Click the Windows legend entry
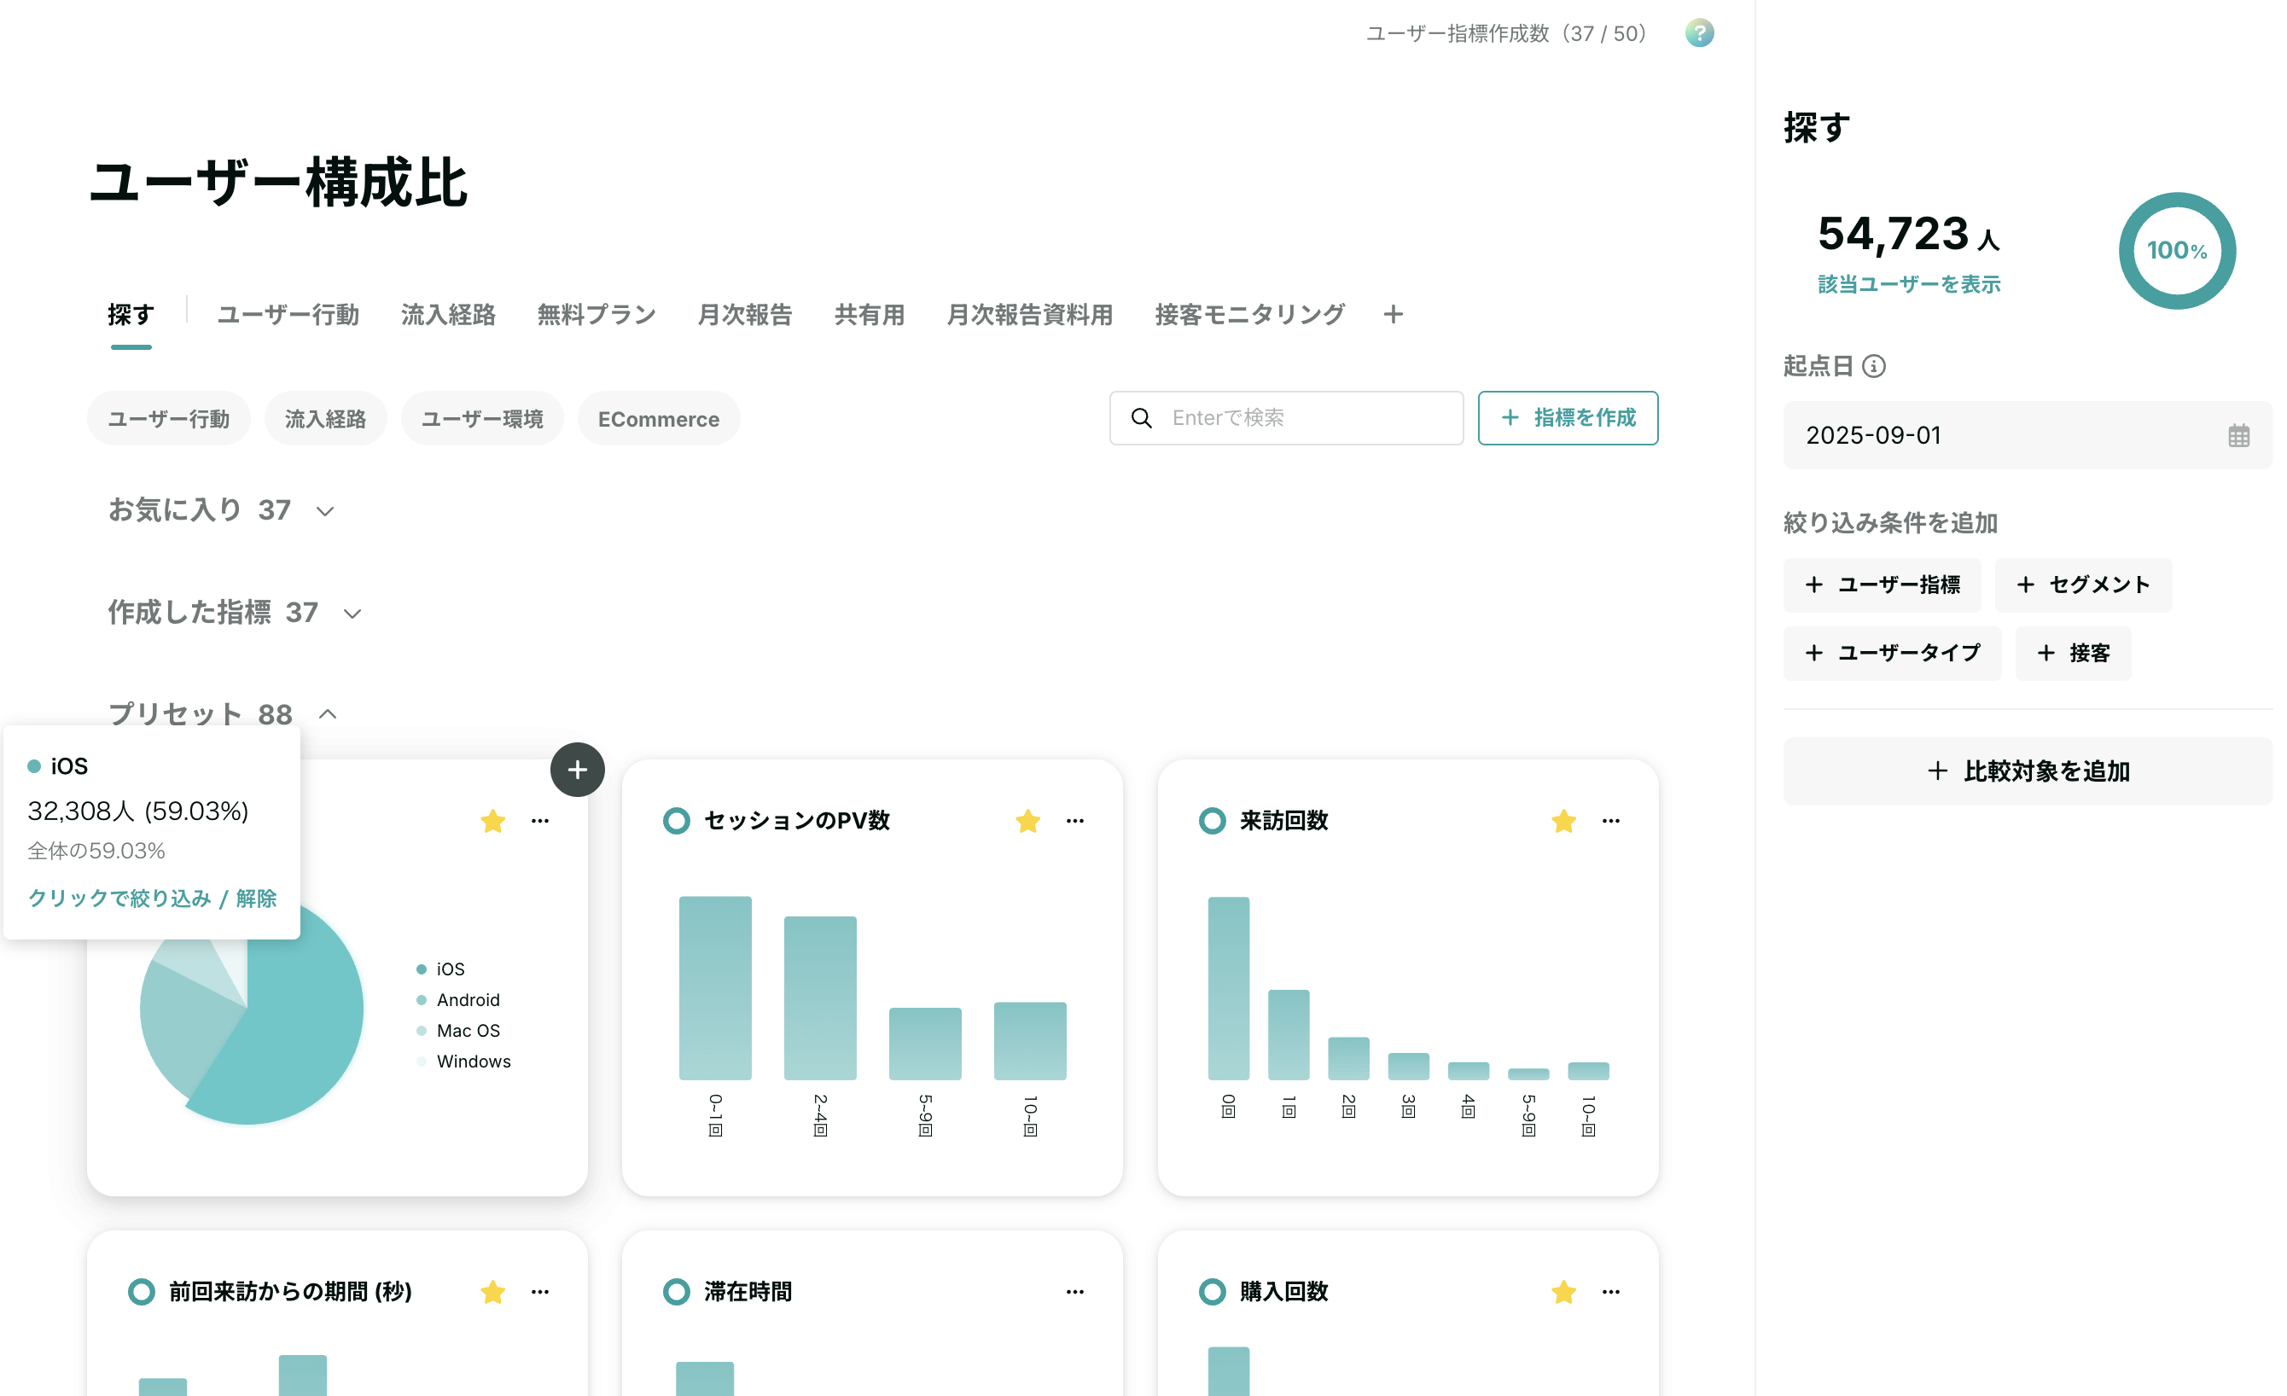Image resolution: width=2287 pixels, height=1396 pixels. [463, 1061]
